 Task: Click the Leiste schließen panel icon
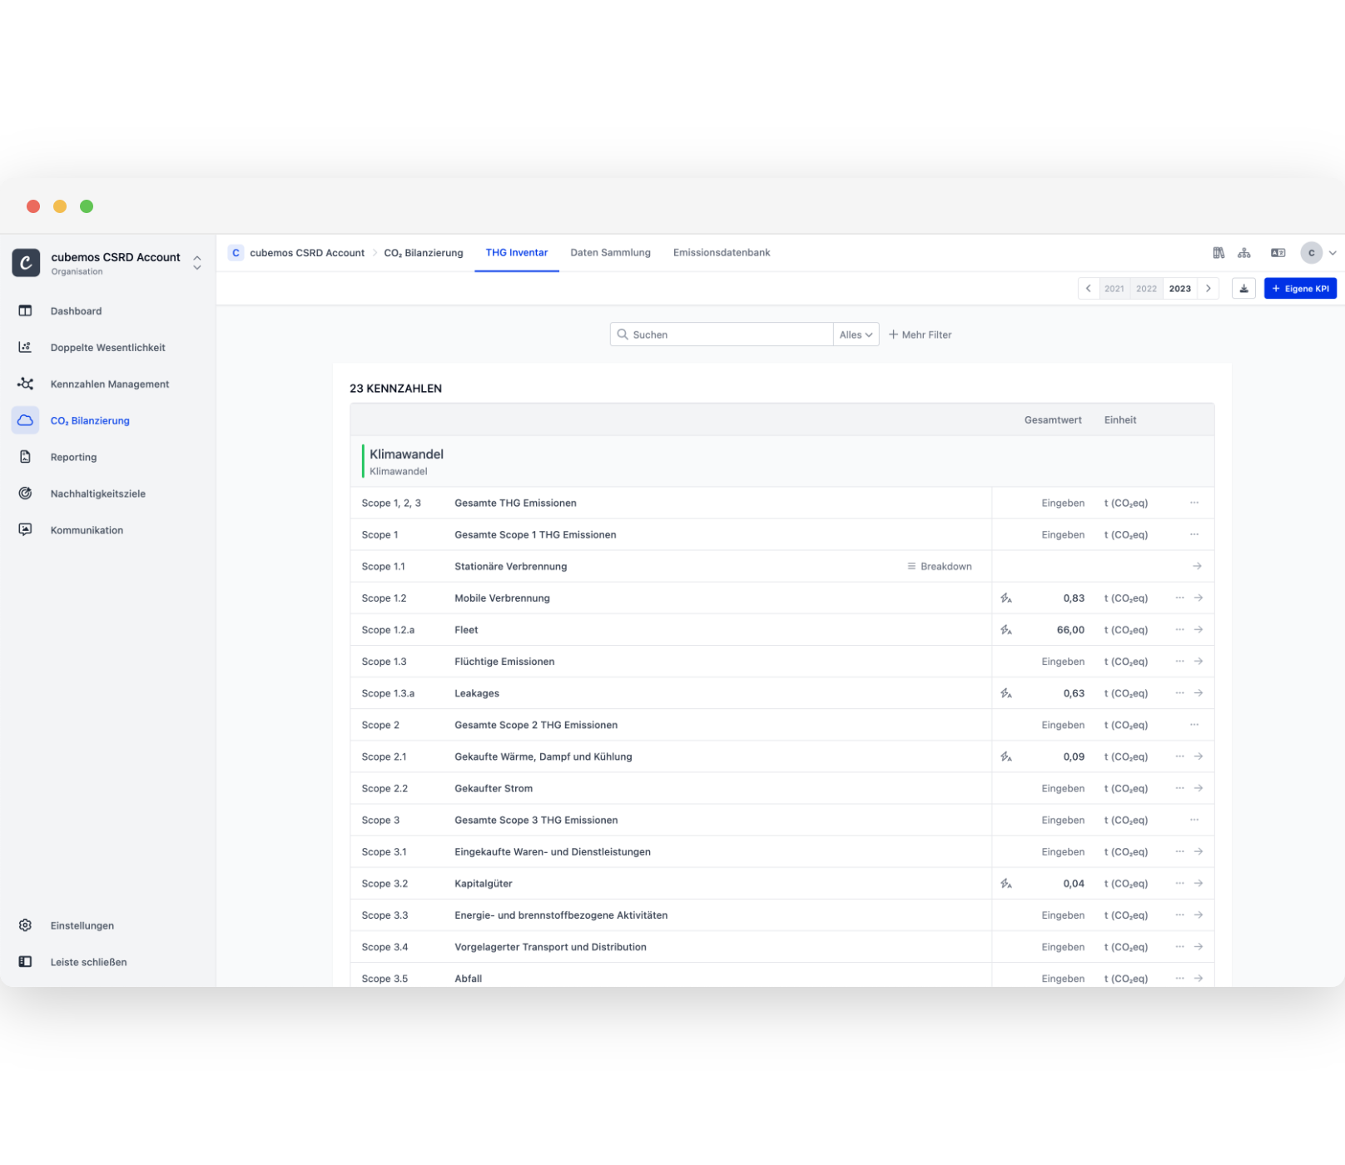tap(25, 962)
